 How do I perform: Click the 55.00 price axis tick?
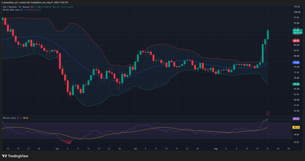[296, 111]
